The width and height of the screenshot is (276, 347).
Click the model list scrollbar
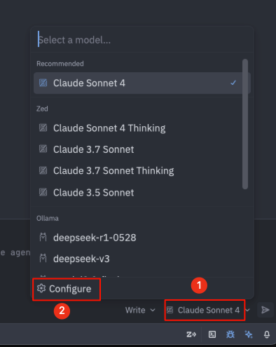[245, 124]
